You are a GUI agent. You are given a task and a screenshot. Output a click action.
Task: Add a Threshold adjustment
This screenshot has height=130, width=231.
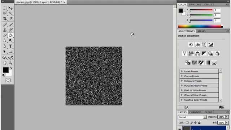click(201, 62)
